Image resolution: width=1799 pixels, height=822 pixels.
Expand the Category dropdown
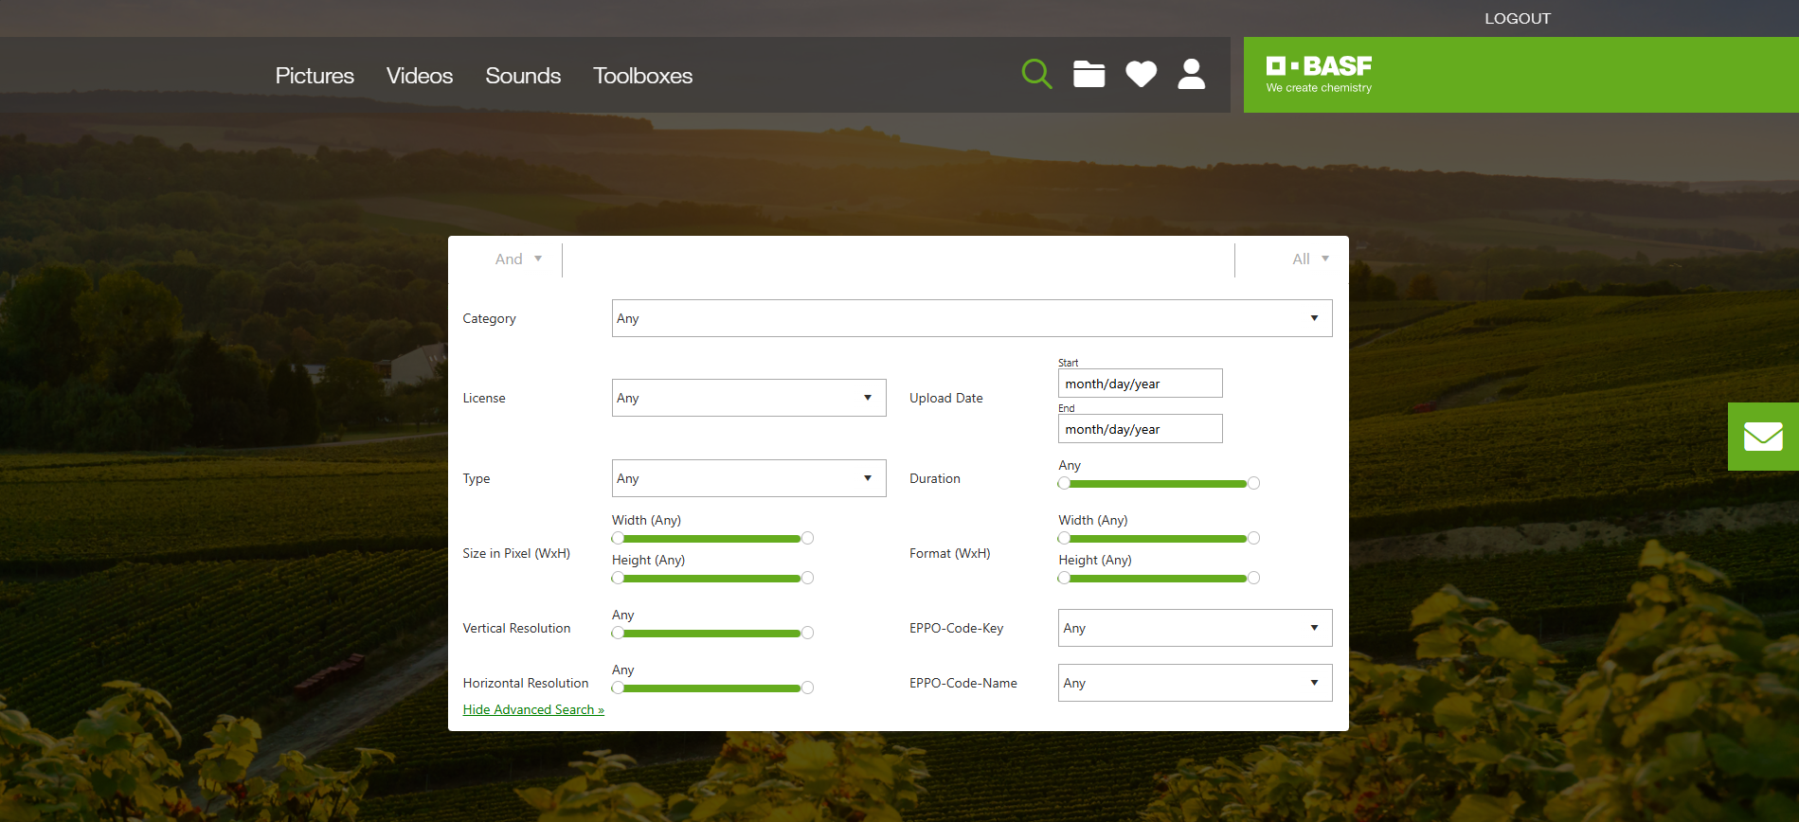[971, 318]
